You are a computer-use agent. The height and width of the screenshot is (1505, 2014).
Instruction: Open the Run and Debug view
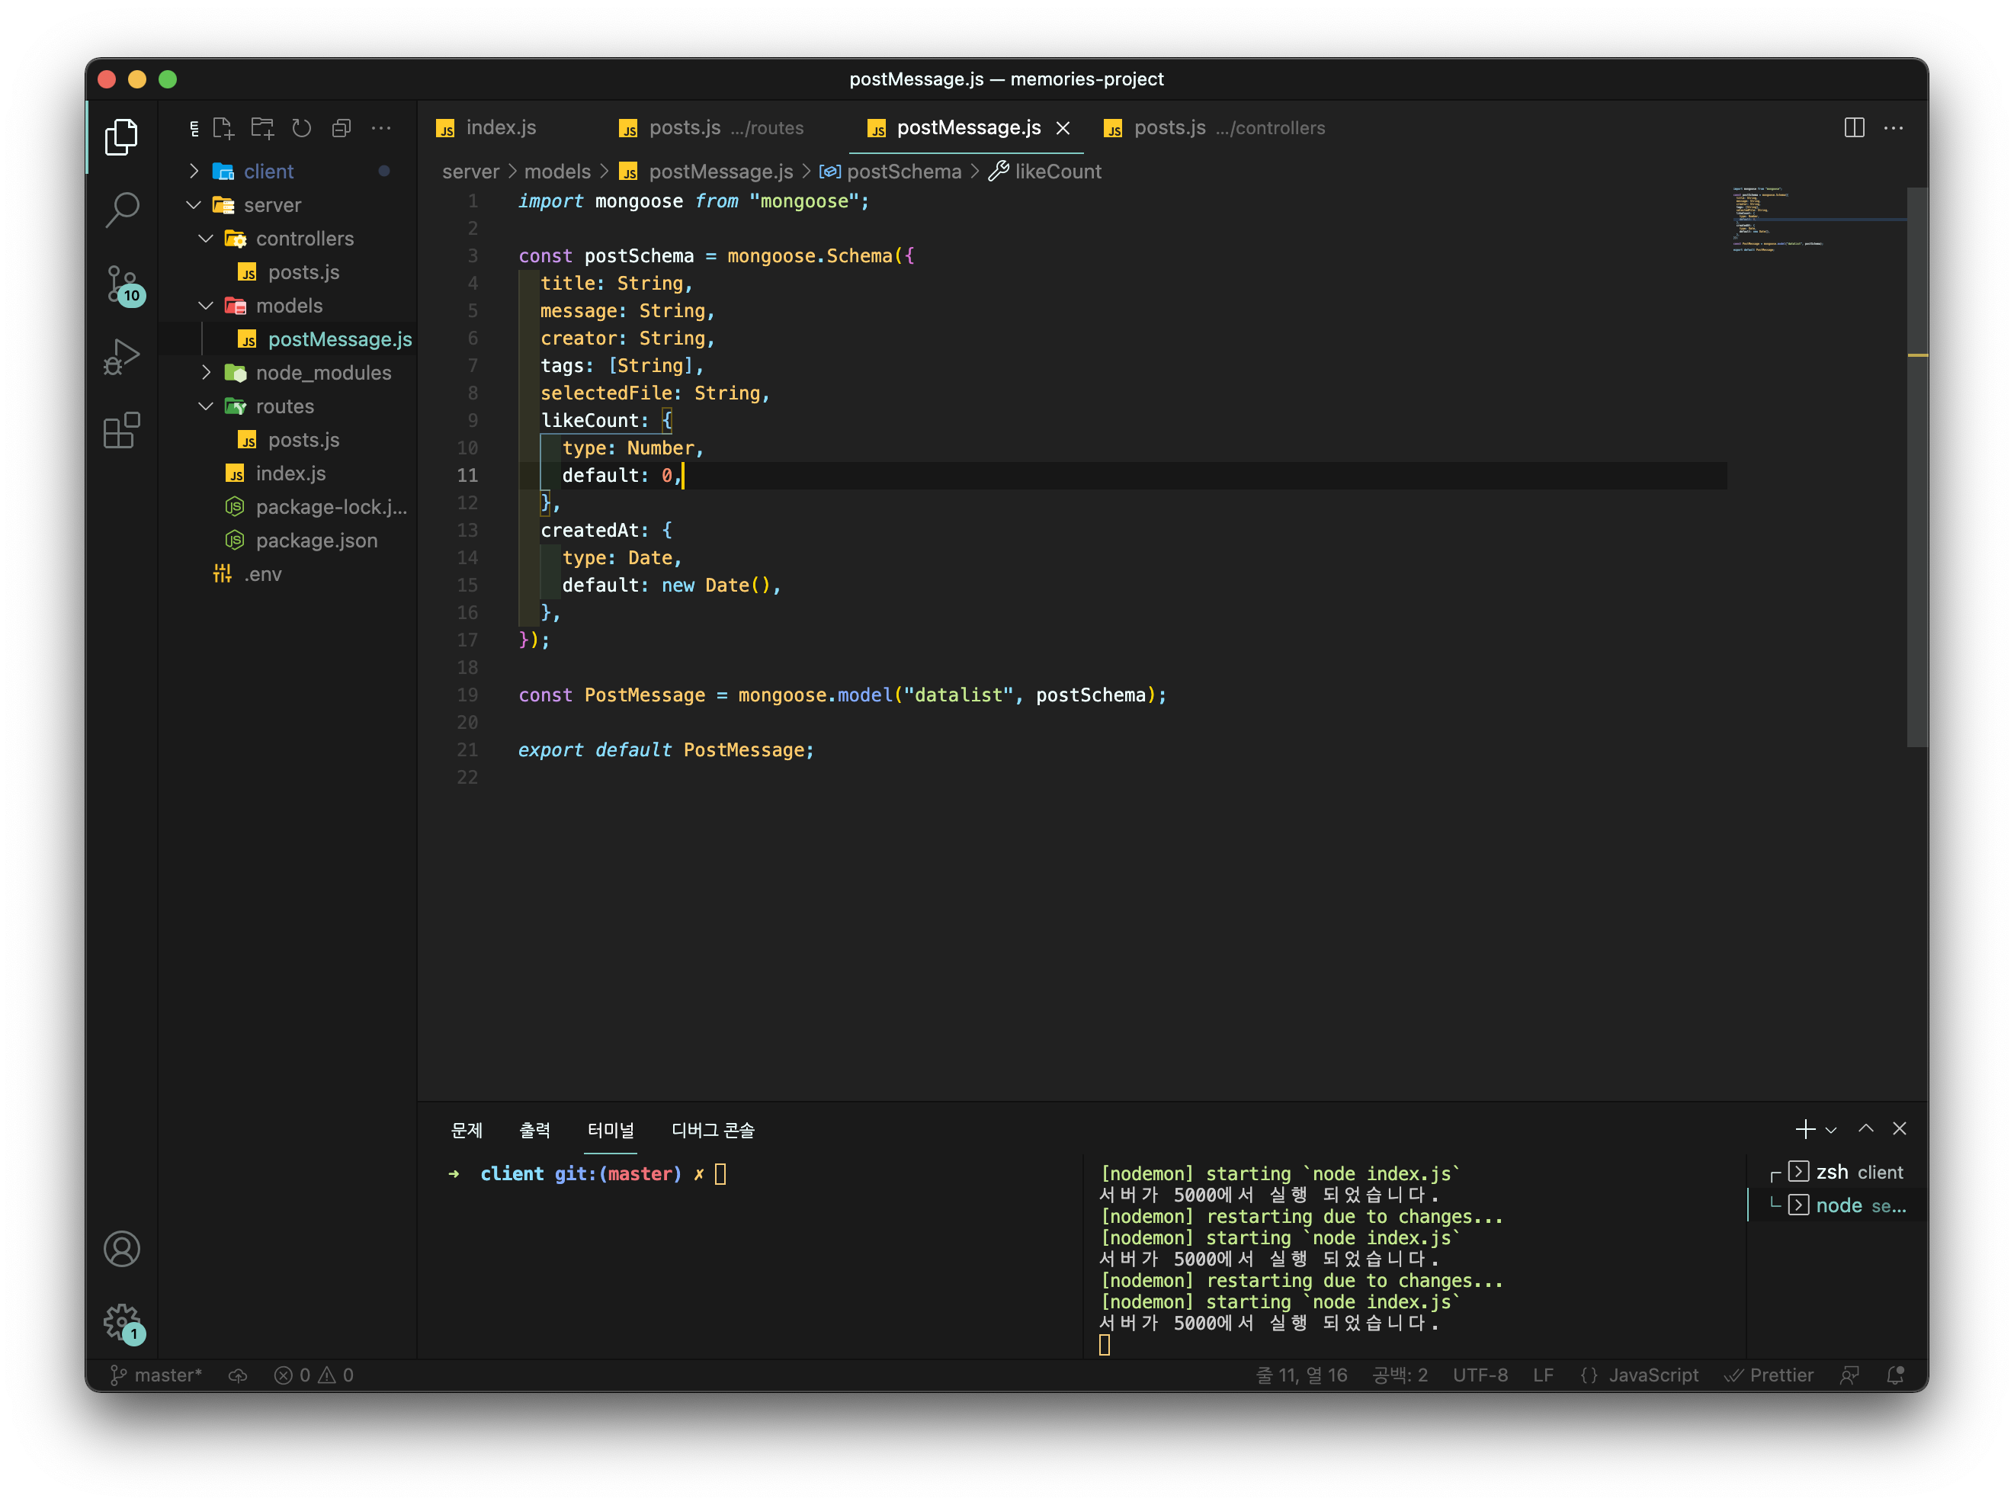click(x=122, y=357)
